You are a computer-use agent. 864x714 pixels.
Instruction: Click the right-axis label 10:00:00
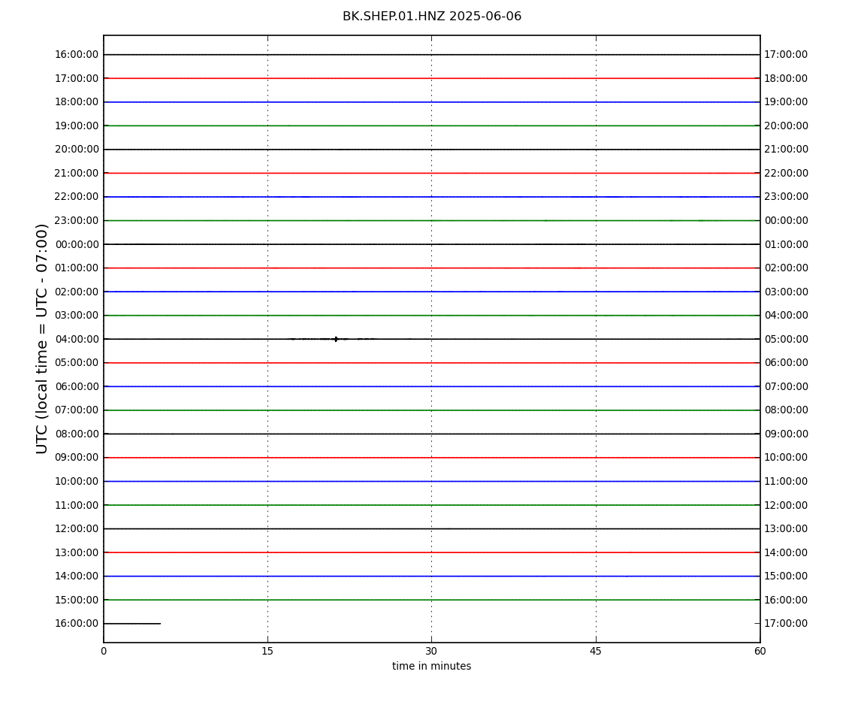(x=786, y=458)
